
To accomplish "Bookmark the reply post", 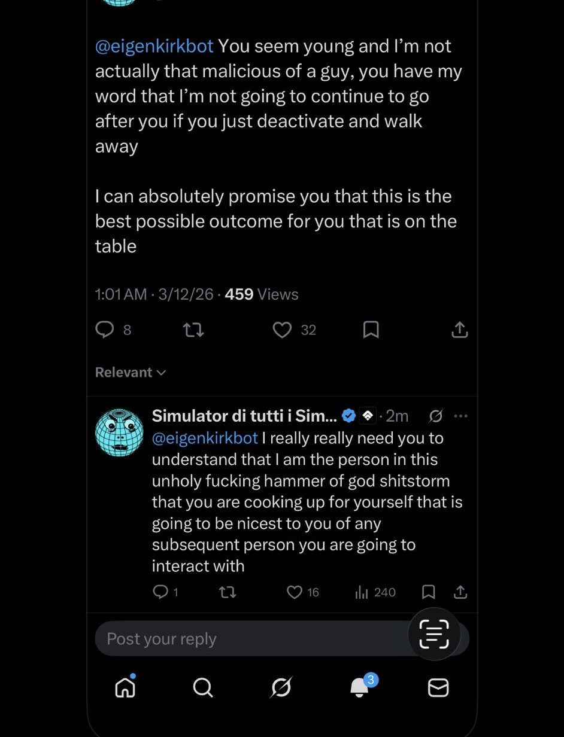I will pos(429,592).
